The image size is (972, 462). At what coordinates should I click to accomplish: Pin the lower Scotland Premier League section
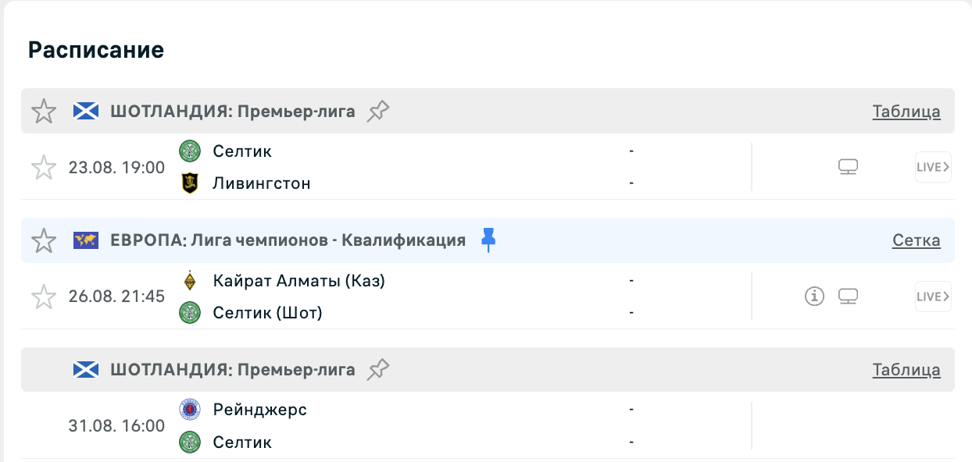point(378,370)
